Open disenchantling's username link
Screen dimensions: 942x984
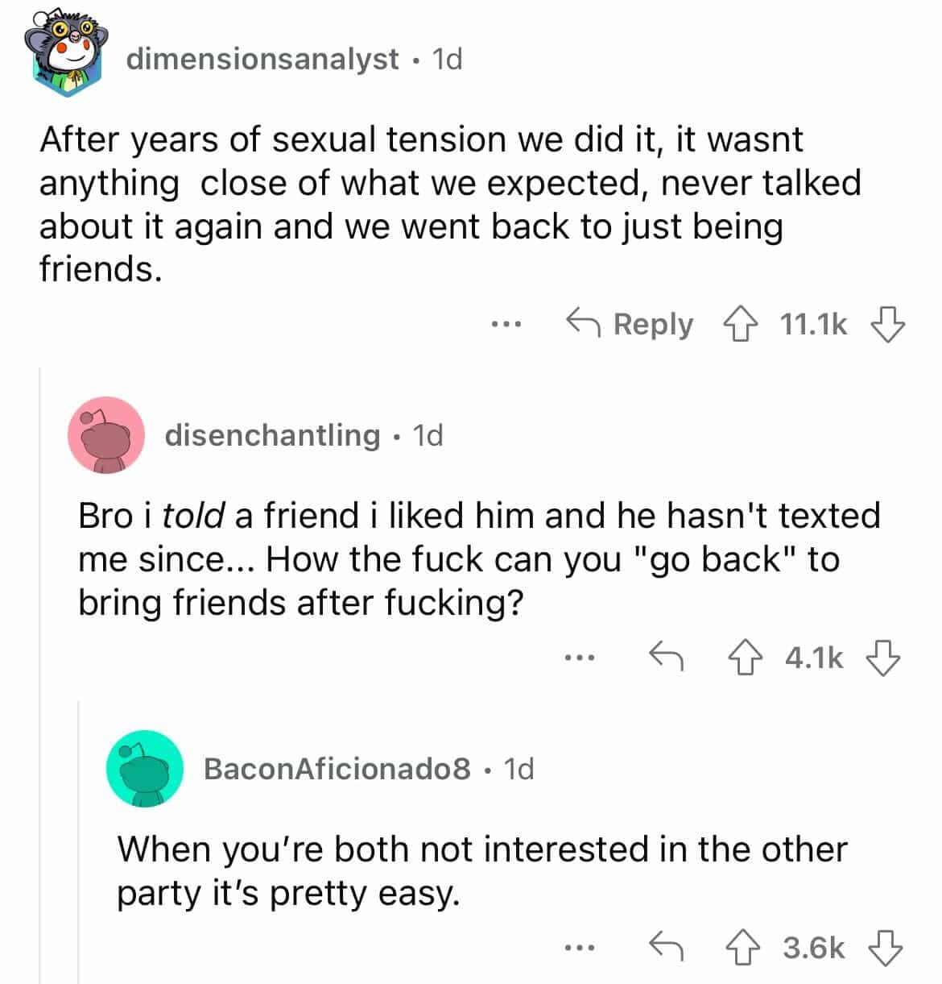(x=272, y=435)
